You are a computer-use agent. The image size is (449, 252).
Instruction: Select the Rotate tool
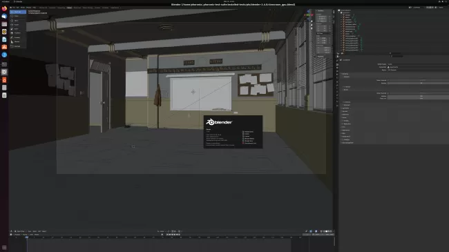coord(18,25)
